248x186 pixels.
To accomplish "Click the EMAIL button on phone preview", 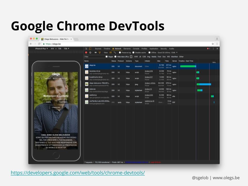I will (x=49, y=102).
